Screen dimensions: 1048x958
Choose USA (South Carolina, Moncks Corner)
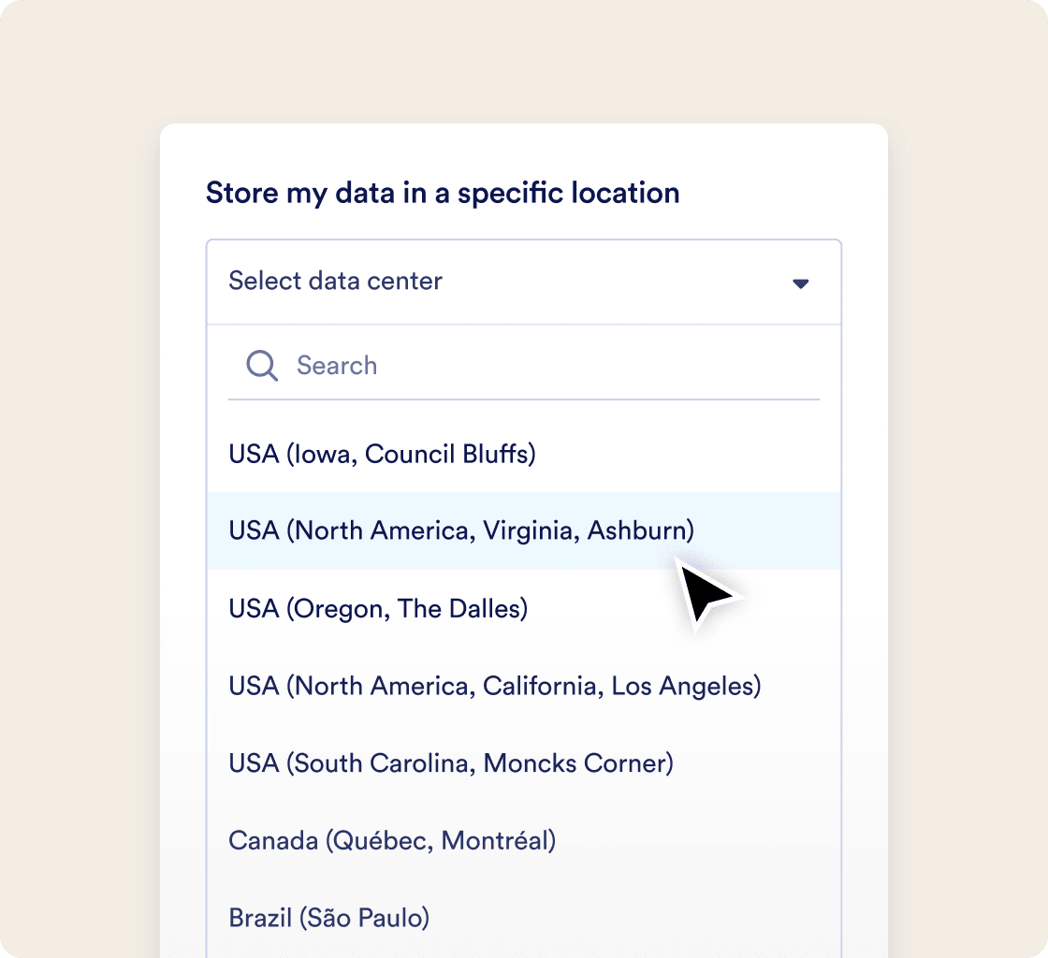click(523, 762)
